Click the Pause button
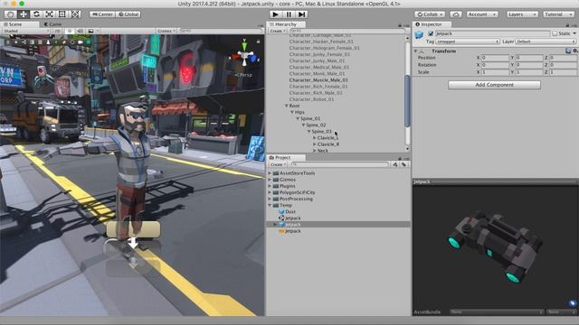The image size is (579, 325). [289, 14]
